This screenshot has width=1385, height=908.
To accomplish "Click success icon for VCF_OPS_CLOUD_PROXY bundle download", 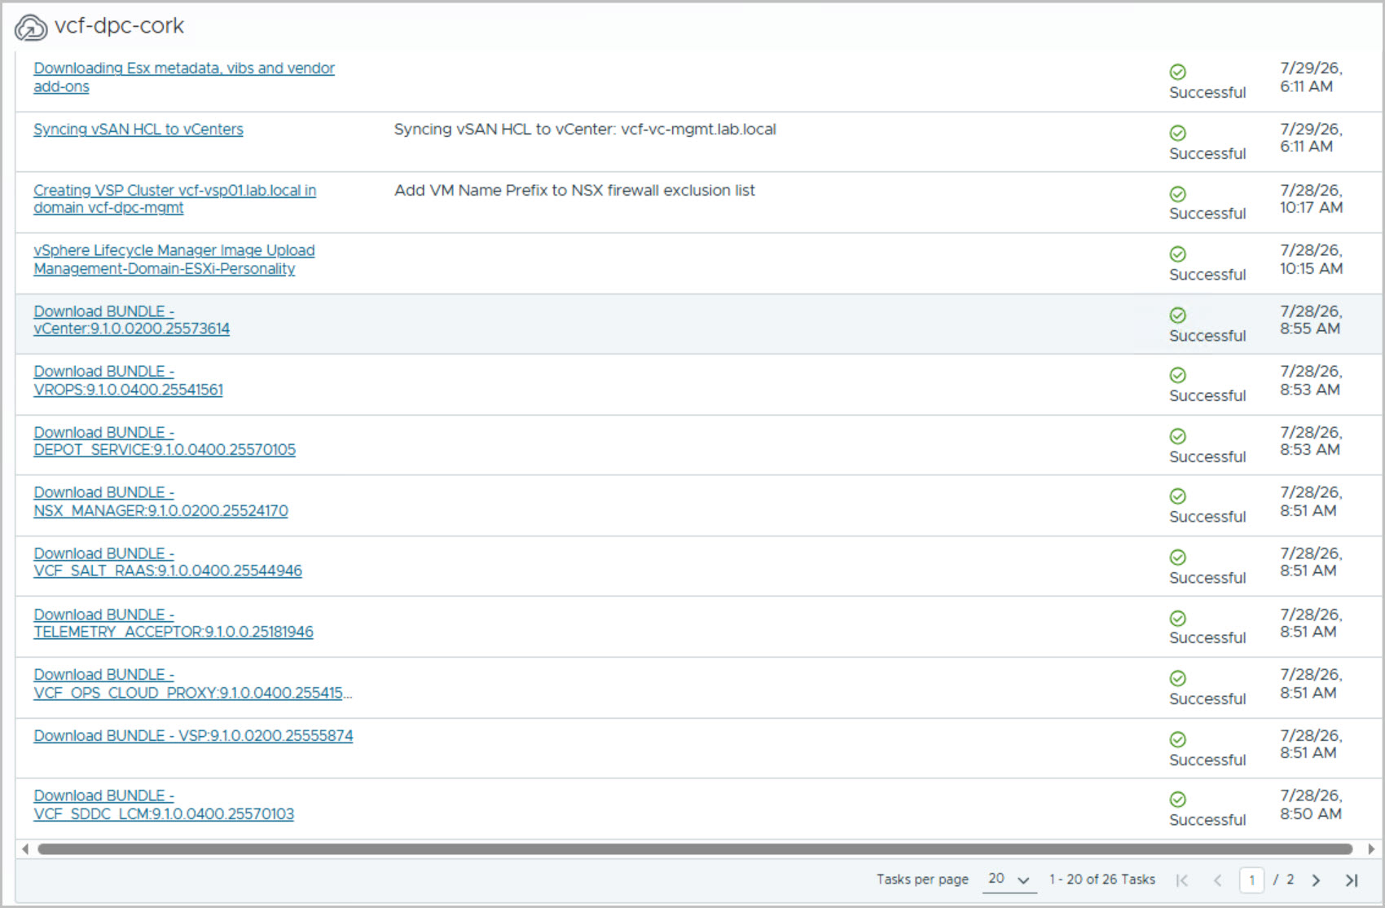I will pyautogui.click(x=1177, y=678).
